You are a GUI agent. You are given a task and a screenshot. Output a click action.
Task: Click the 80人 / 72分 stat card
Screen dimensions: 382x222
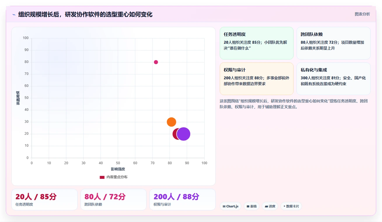114,200
